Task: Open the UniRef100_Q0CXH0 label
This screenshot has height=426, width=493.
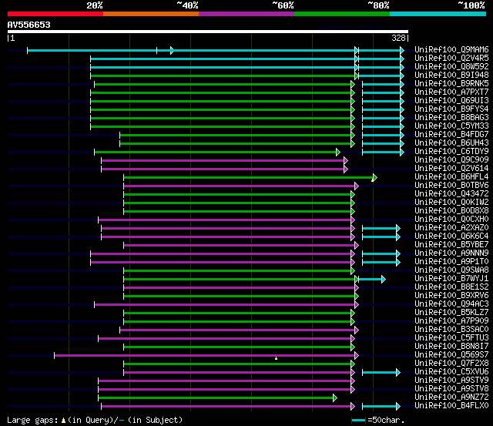Action: click(x=451, y=219)
